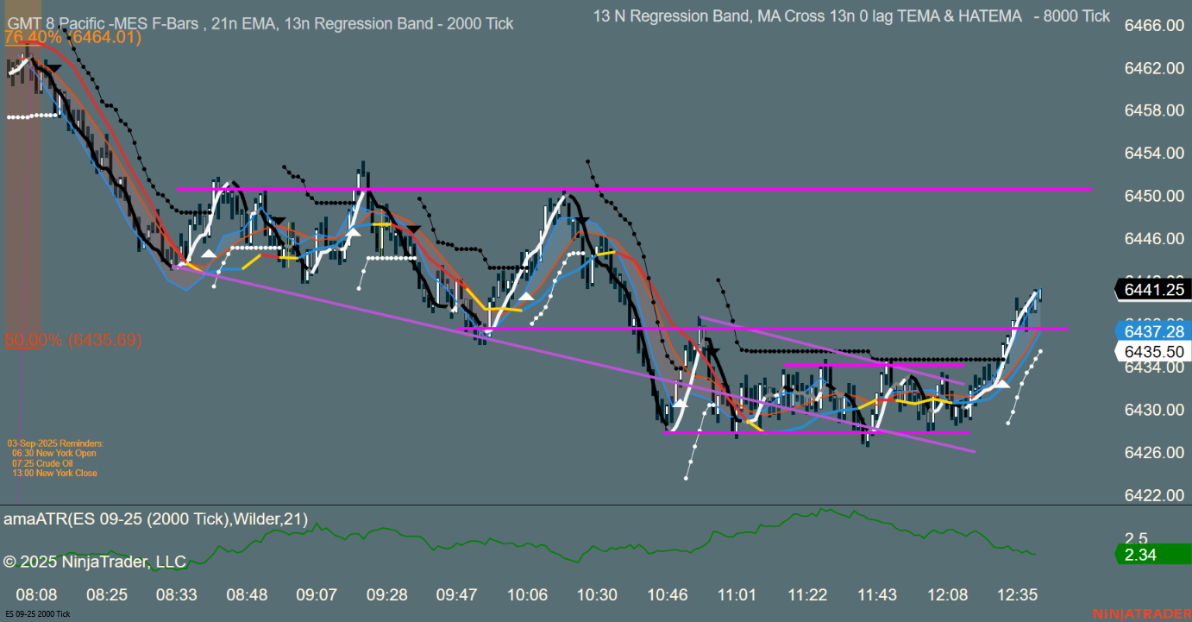Click the 09:28 time axis label

(x=387, y=595)
